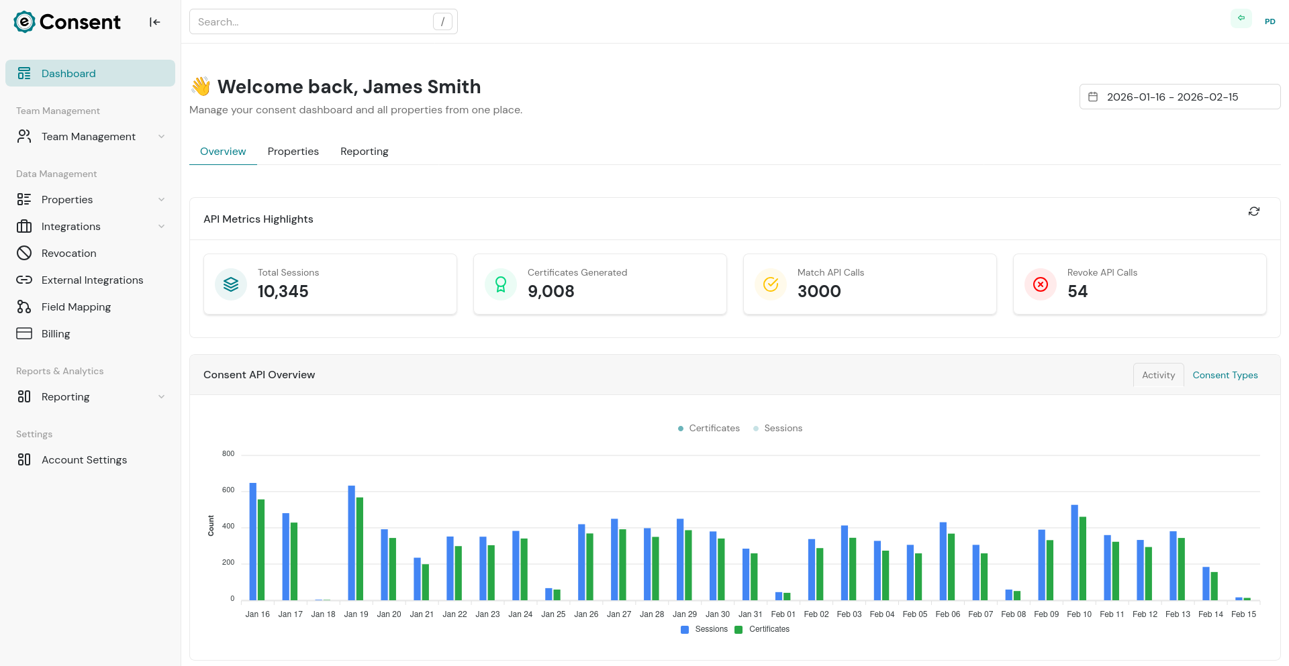Open the PD user profile avatar

click(x=1270, y=21)
